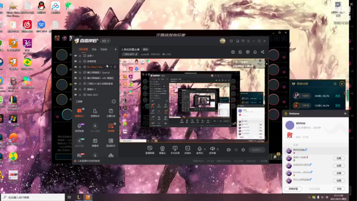This screenshot has height=201, width=357.
Task: Toggle the eye of the Special scene
Action: [x=75, y=72]
